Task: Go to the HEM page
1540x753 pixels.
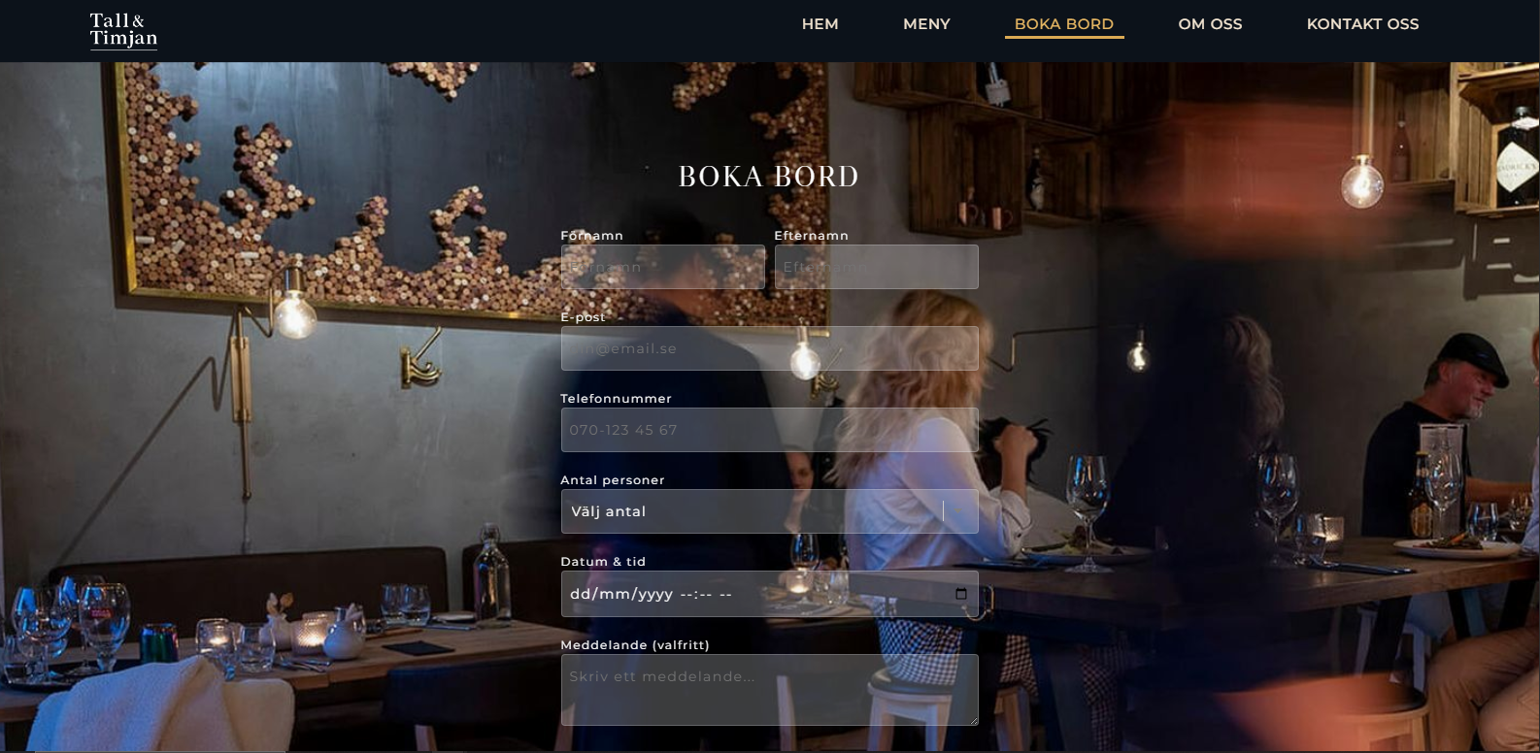Action: [x=820, y=24]
